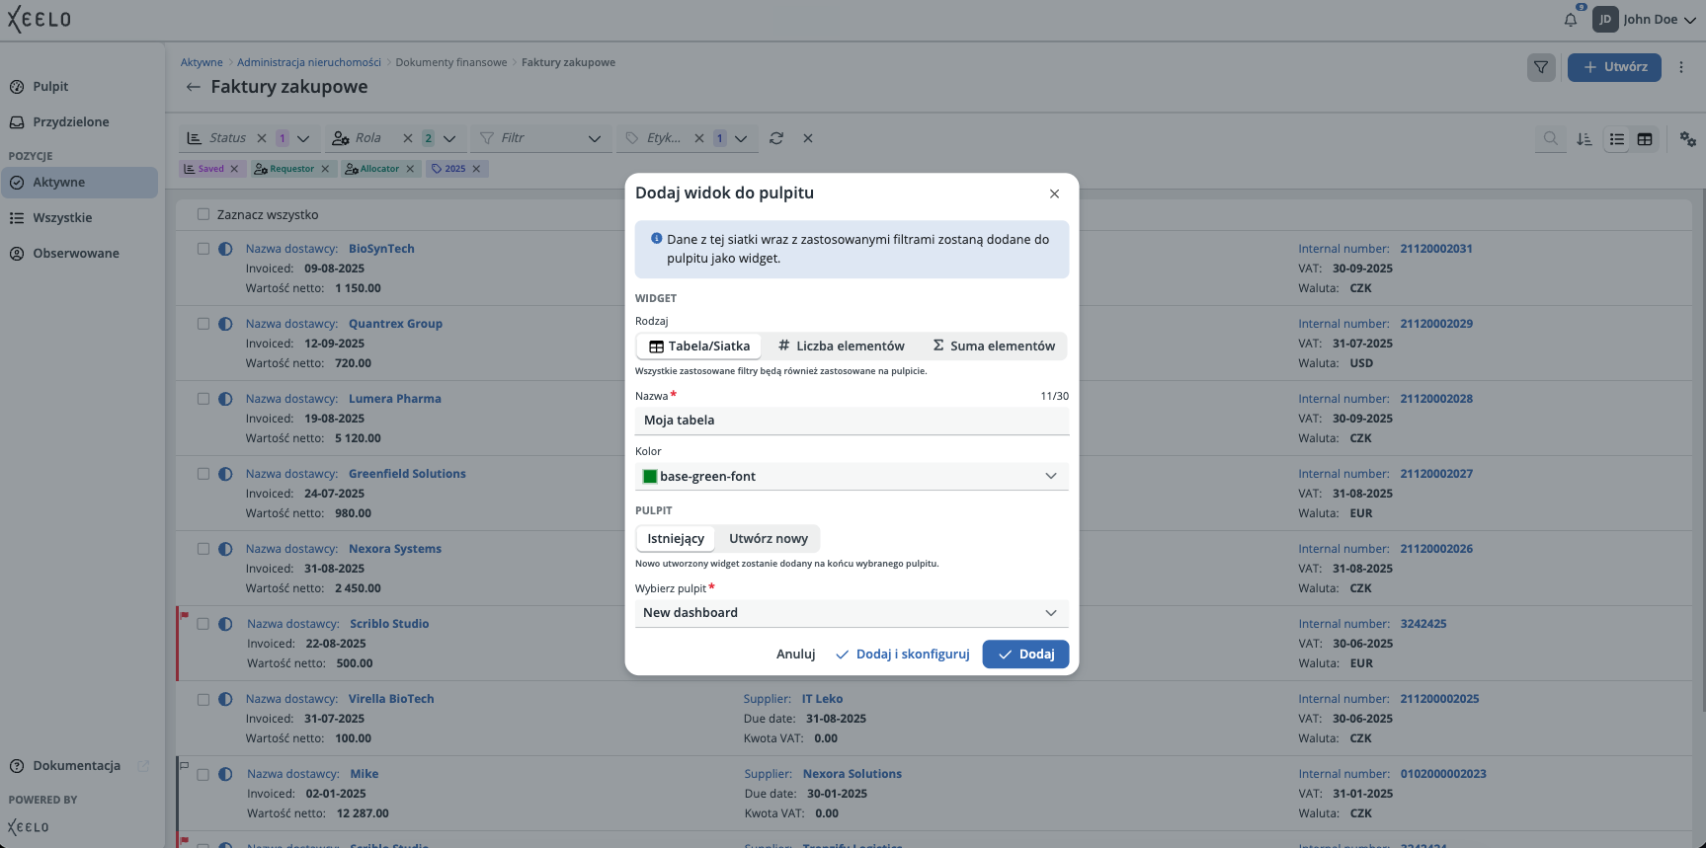Expand the Status filter dropdown chevron

tap(303, 139)
